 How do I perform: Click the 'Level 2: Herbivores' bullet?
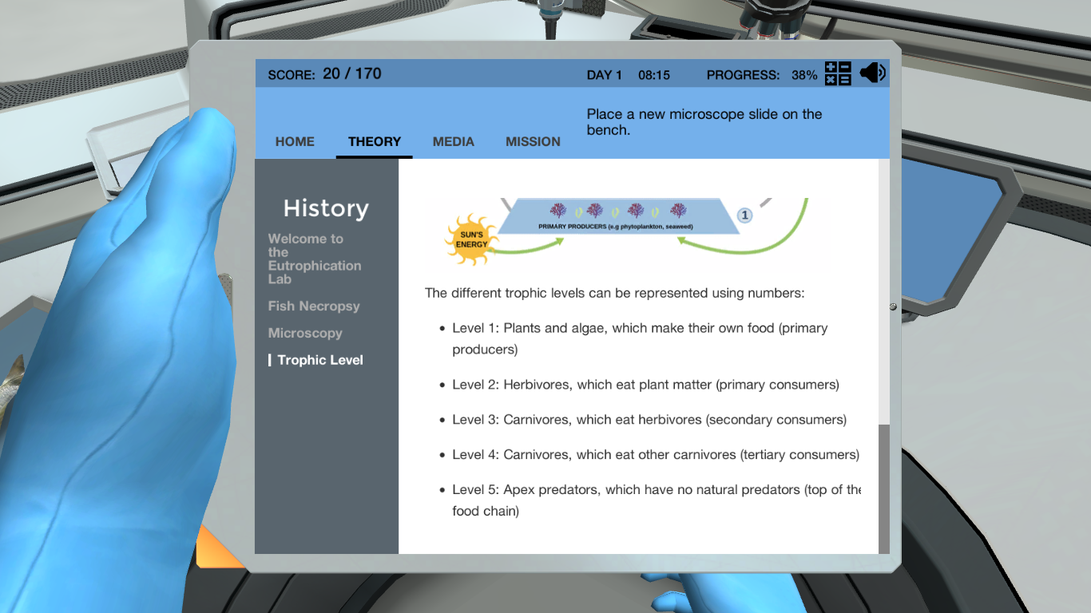645,385
